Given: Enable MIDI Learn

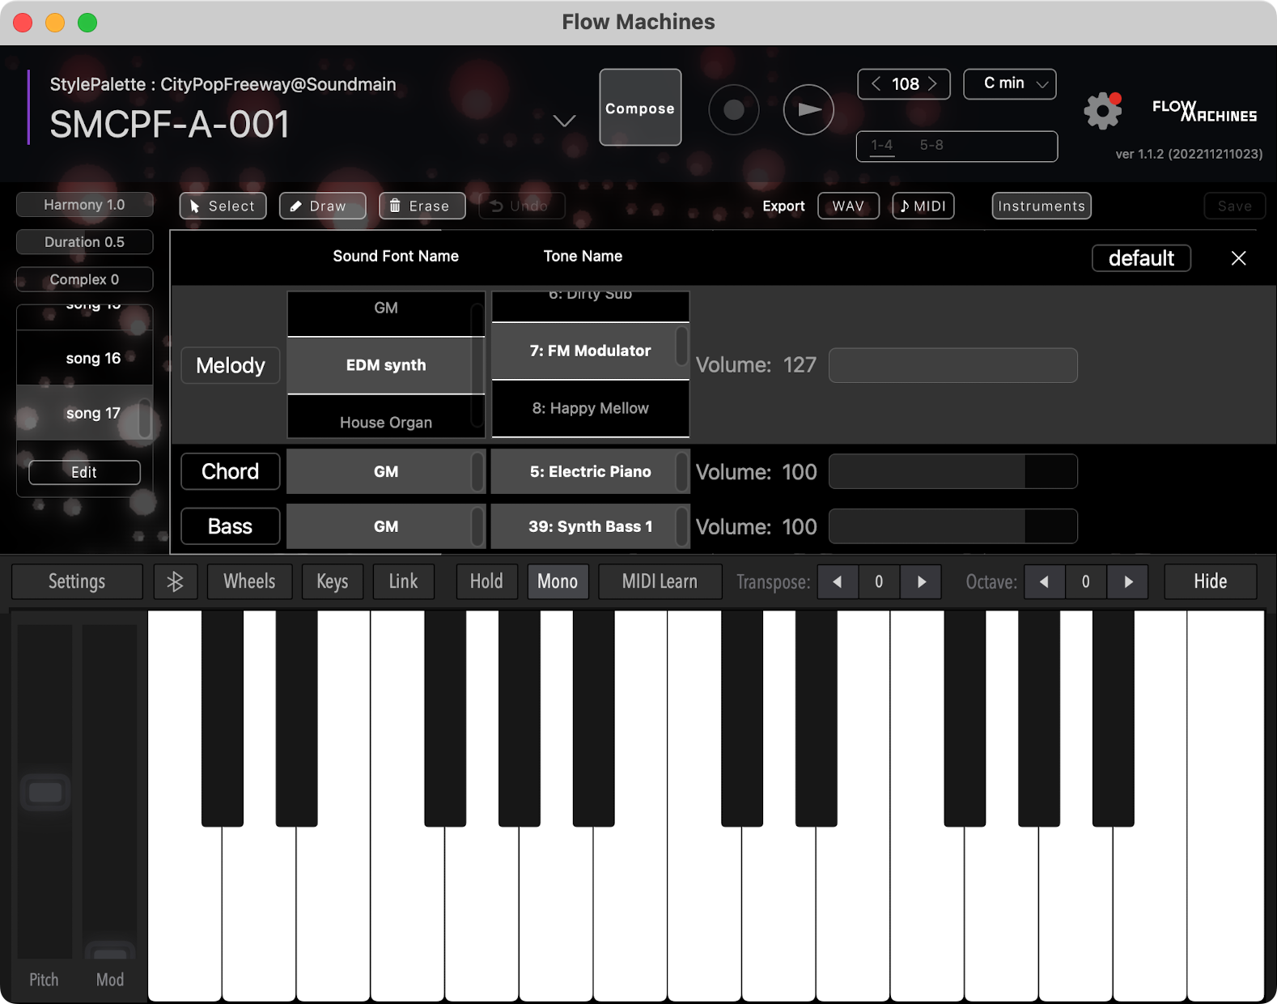Looking at the screenshot, I should 660,581.
